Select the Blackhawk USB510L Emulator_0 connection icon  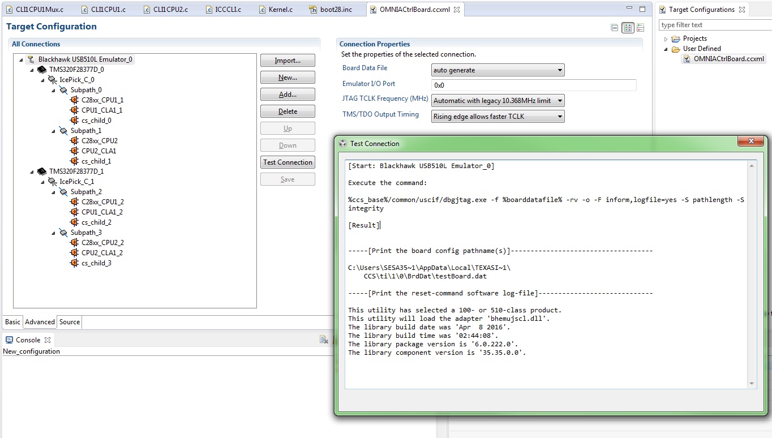click(x=31, y=59)
